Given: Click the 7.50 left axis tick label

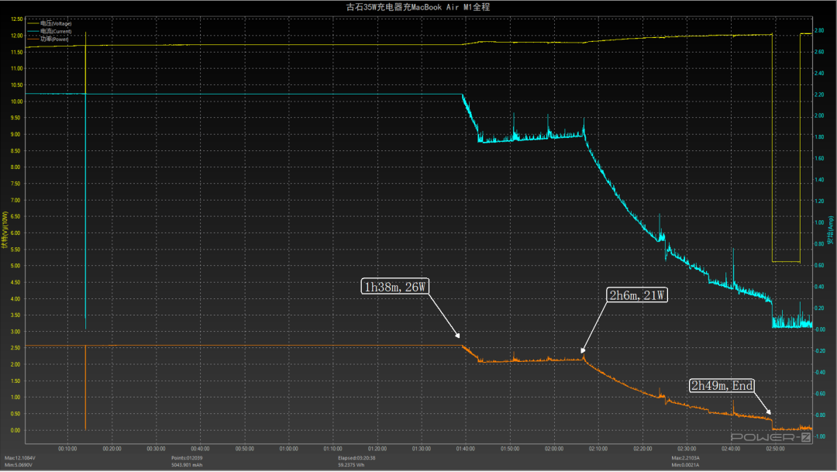Looking at the screenshot, I should click(16, 184).
